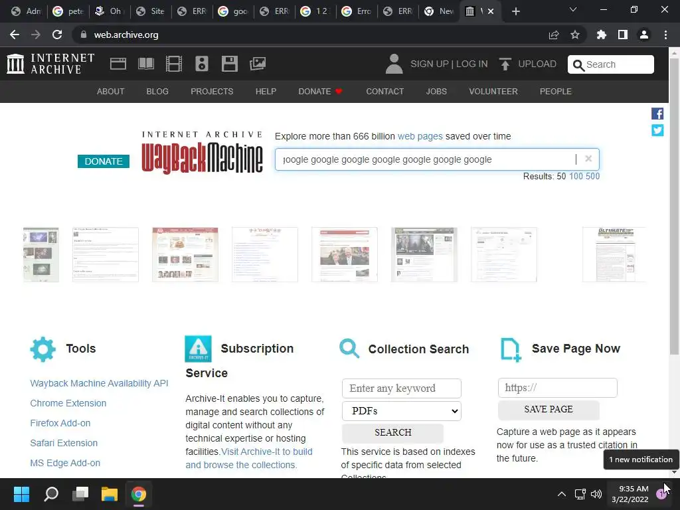Share on Facebook icon
The width and height of the screenshot is (680, 510).
pyautogui.click(x=657, y=114)
